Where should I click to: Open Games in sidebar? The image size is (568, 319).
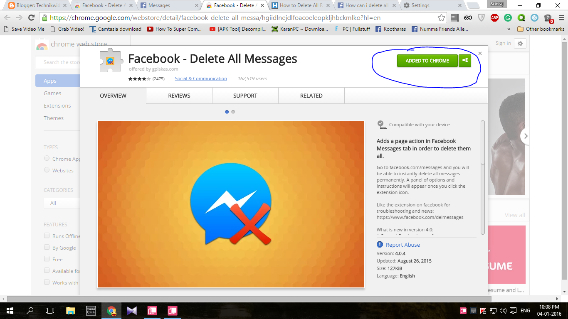(52, 93)
